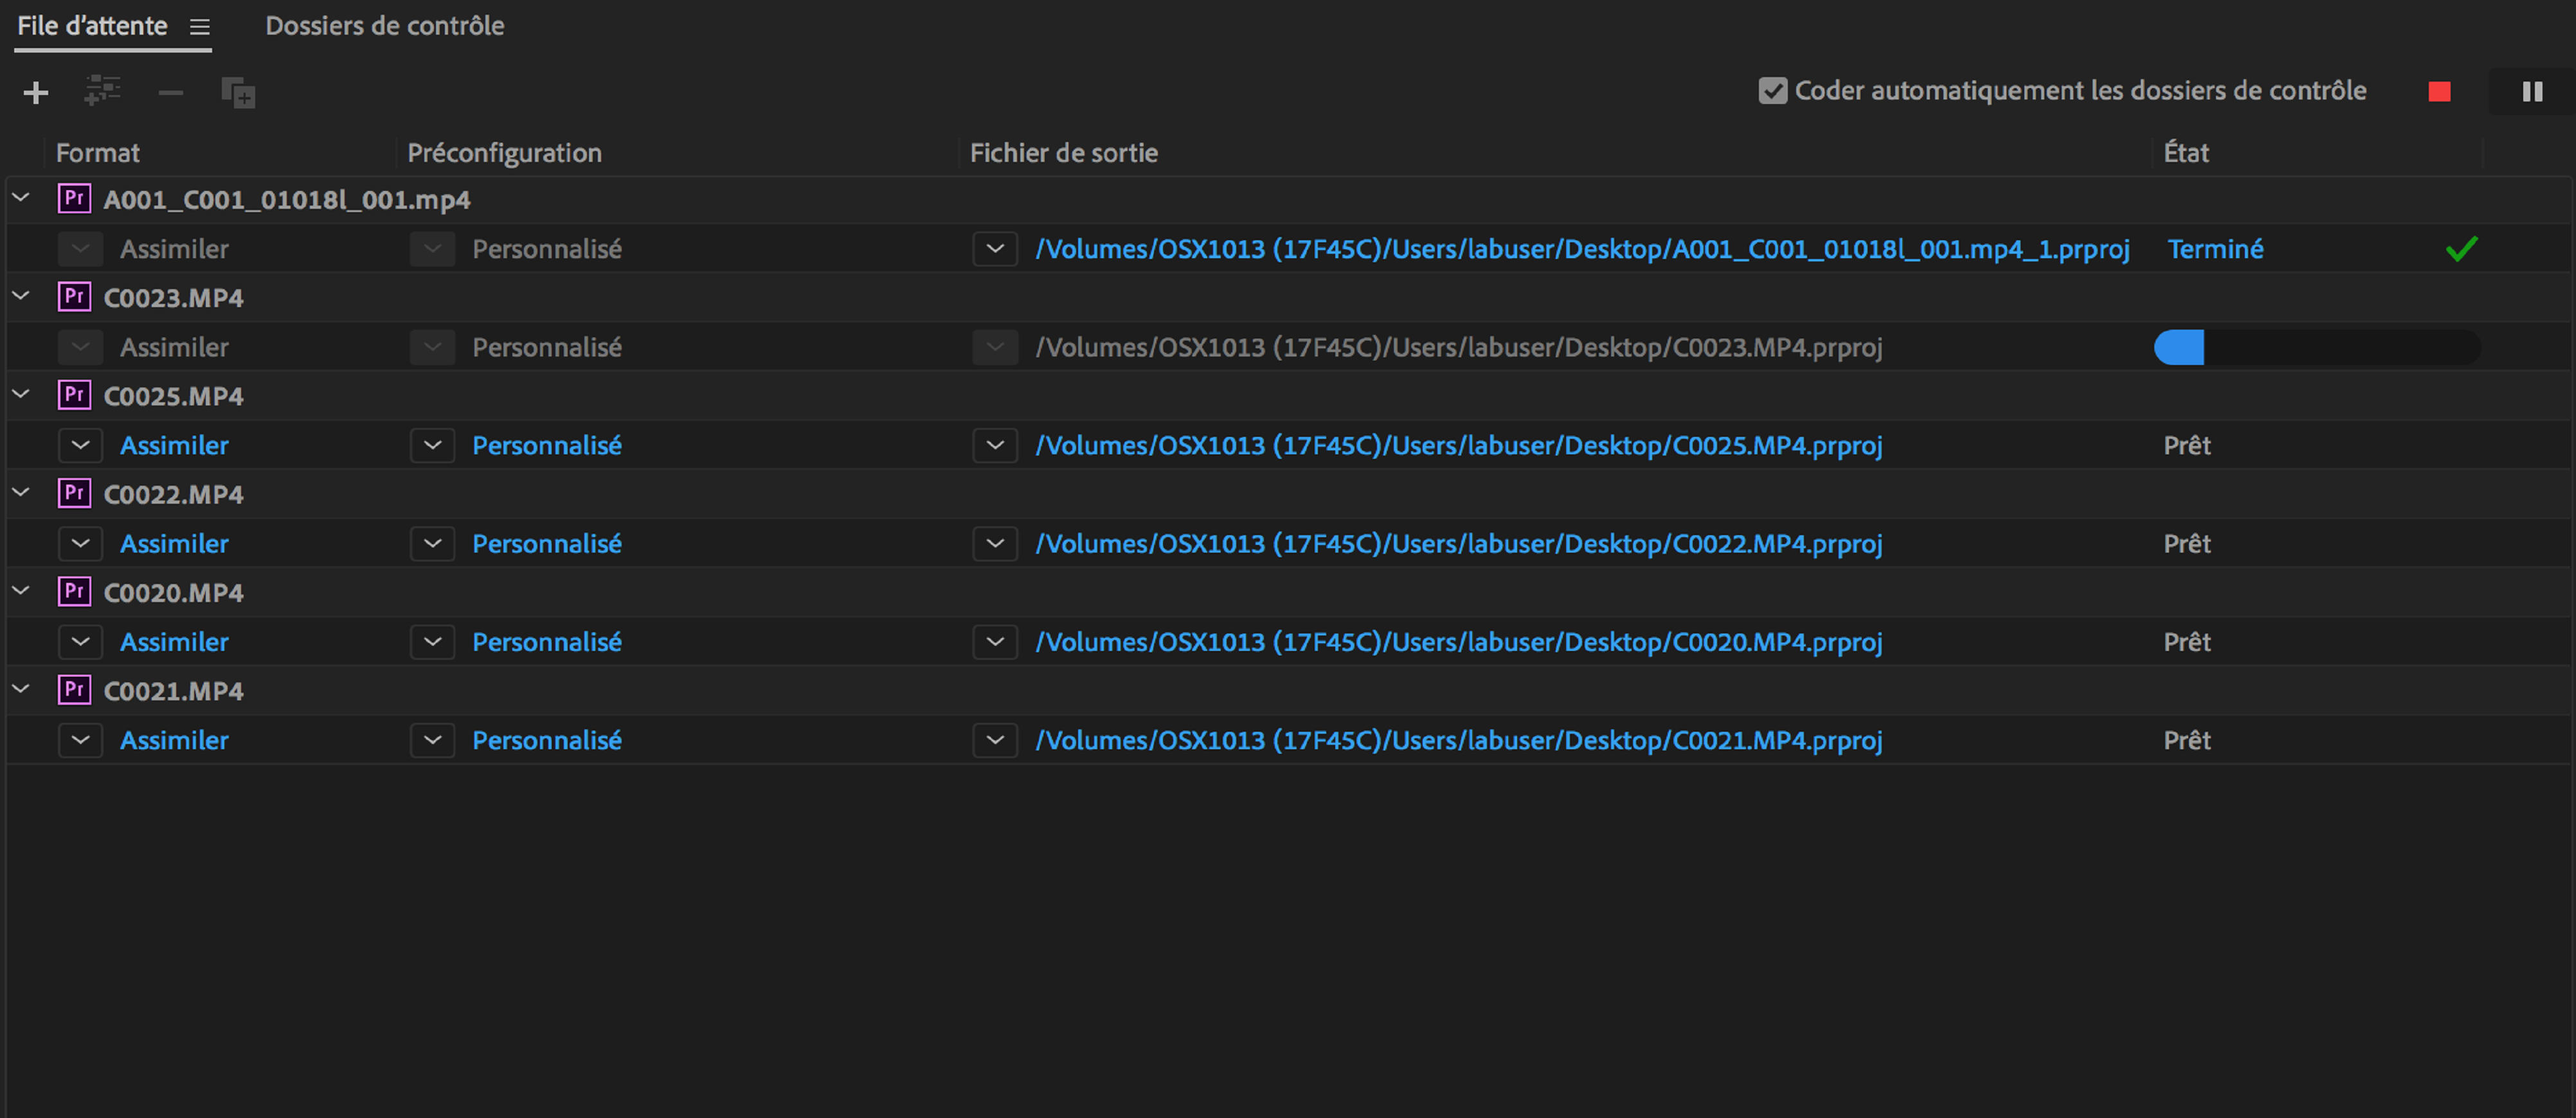Click the Duplicate queue item icon

pyautogui.click(x=238, y=93)
